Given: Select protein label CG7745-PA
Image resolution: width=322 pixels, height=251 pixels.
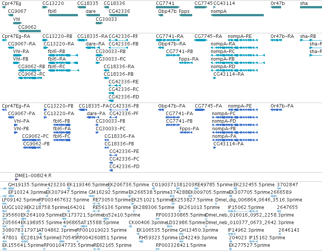Looking at the screenshot, I should [x=208, y=106].
